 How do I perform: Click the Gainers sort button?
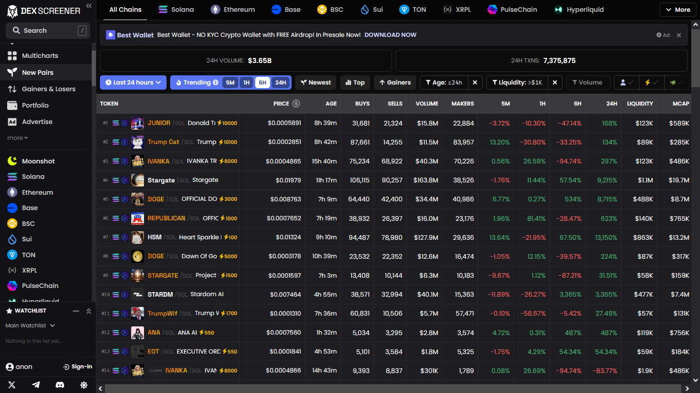point(395,82)
